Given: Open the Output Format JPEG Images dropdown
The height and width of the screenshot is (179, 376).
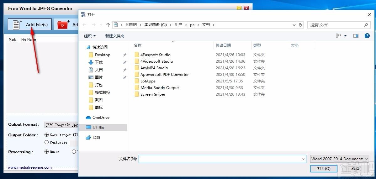Looking at the screenshot, I should click(62, 124).
